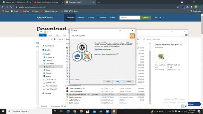
Task: Click Search Downloads box in Explorer
Action: point(164,39)
